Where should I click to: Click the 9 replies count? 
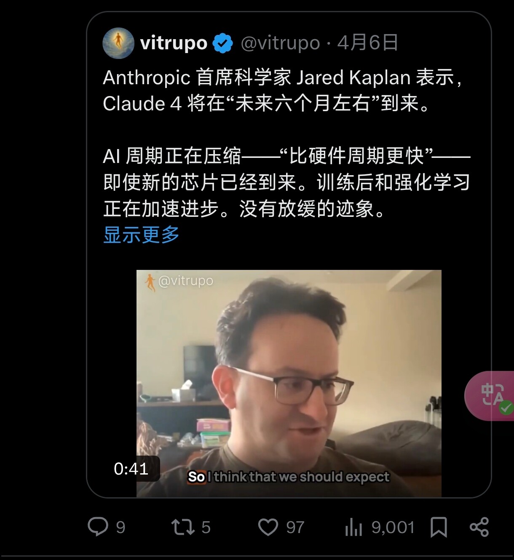pyautogui.click(x=120, y=527)
